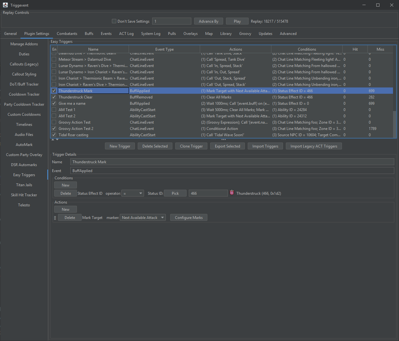Add a condition with the Conditions New button
The height and width of the screenshot is (341, 399).
[66, 185]
